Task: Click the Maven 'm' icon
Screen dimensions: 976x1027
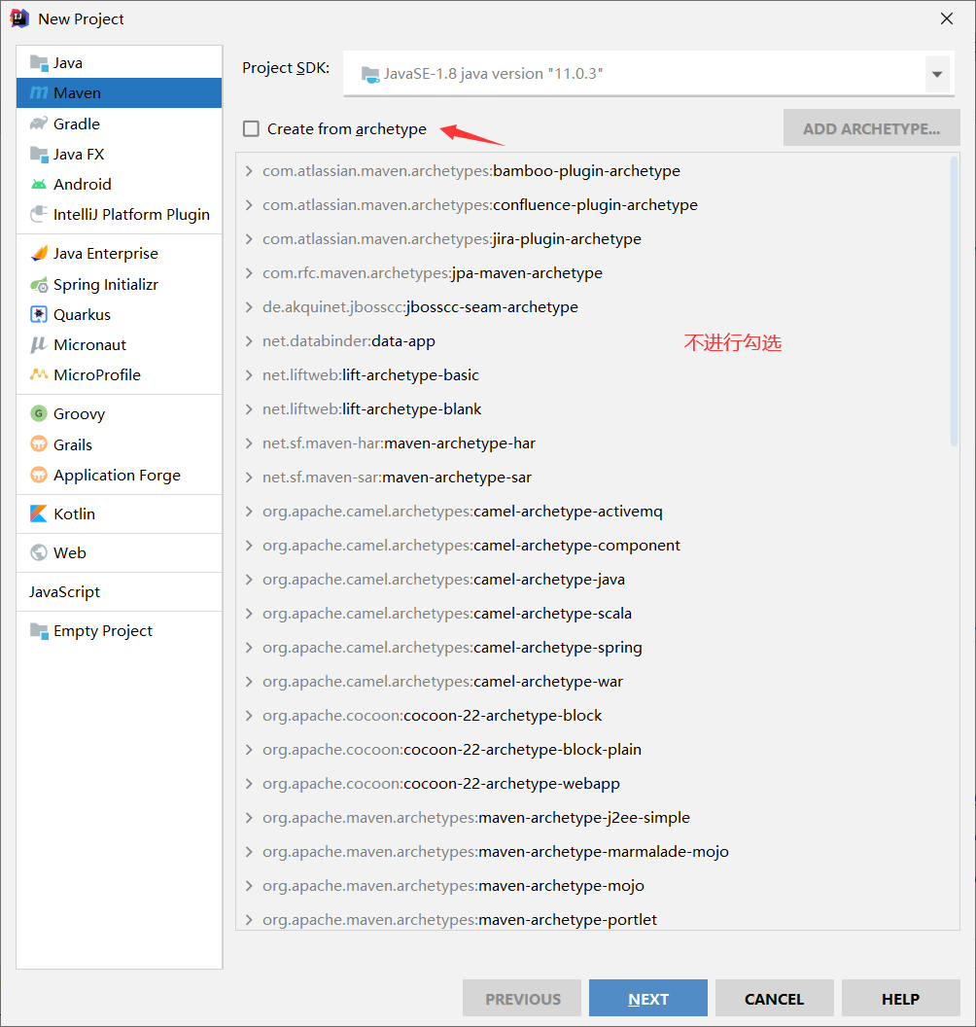Action: click(39, 93)
